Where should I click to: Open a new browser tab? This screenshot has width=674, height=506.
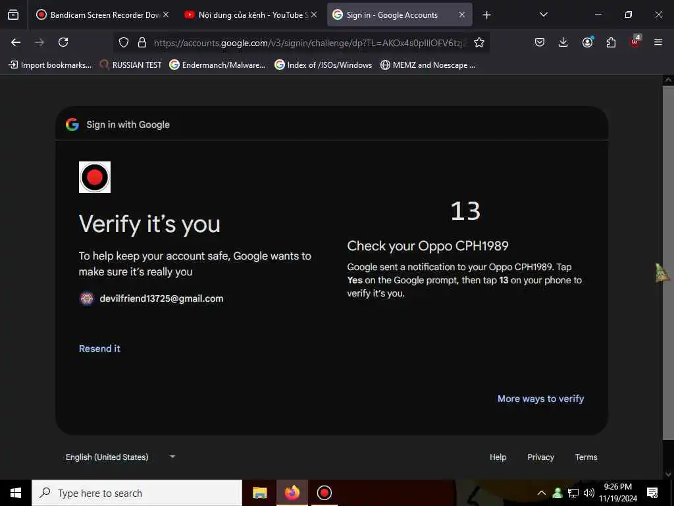[486, 15]
